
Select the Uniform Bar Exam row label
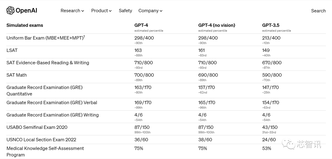tap(45, 38)
